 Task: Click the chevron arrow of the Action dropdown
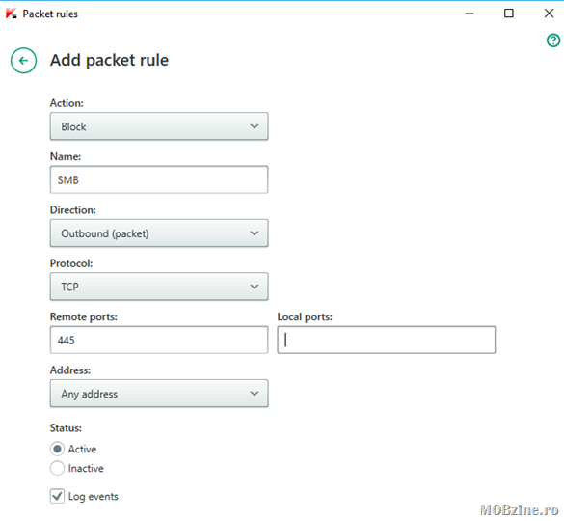(255, 126)
